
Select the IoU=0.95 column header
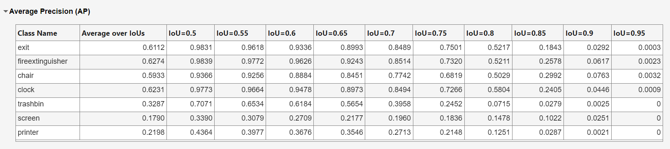[637, 33]
